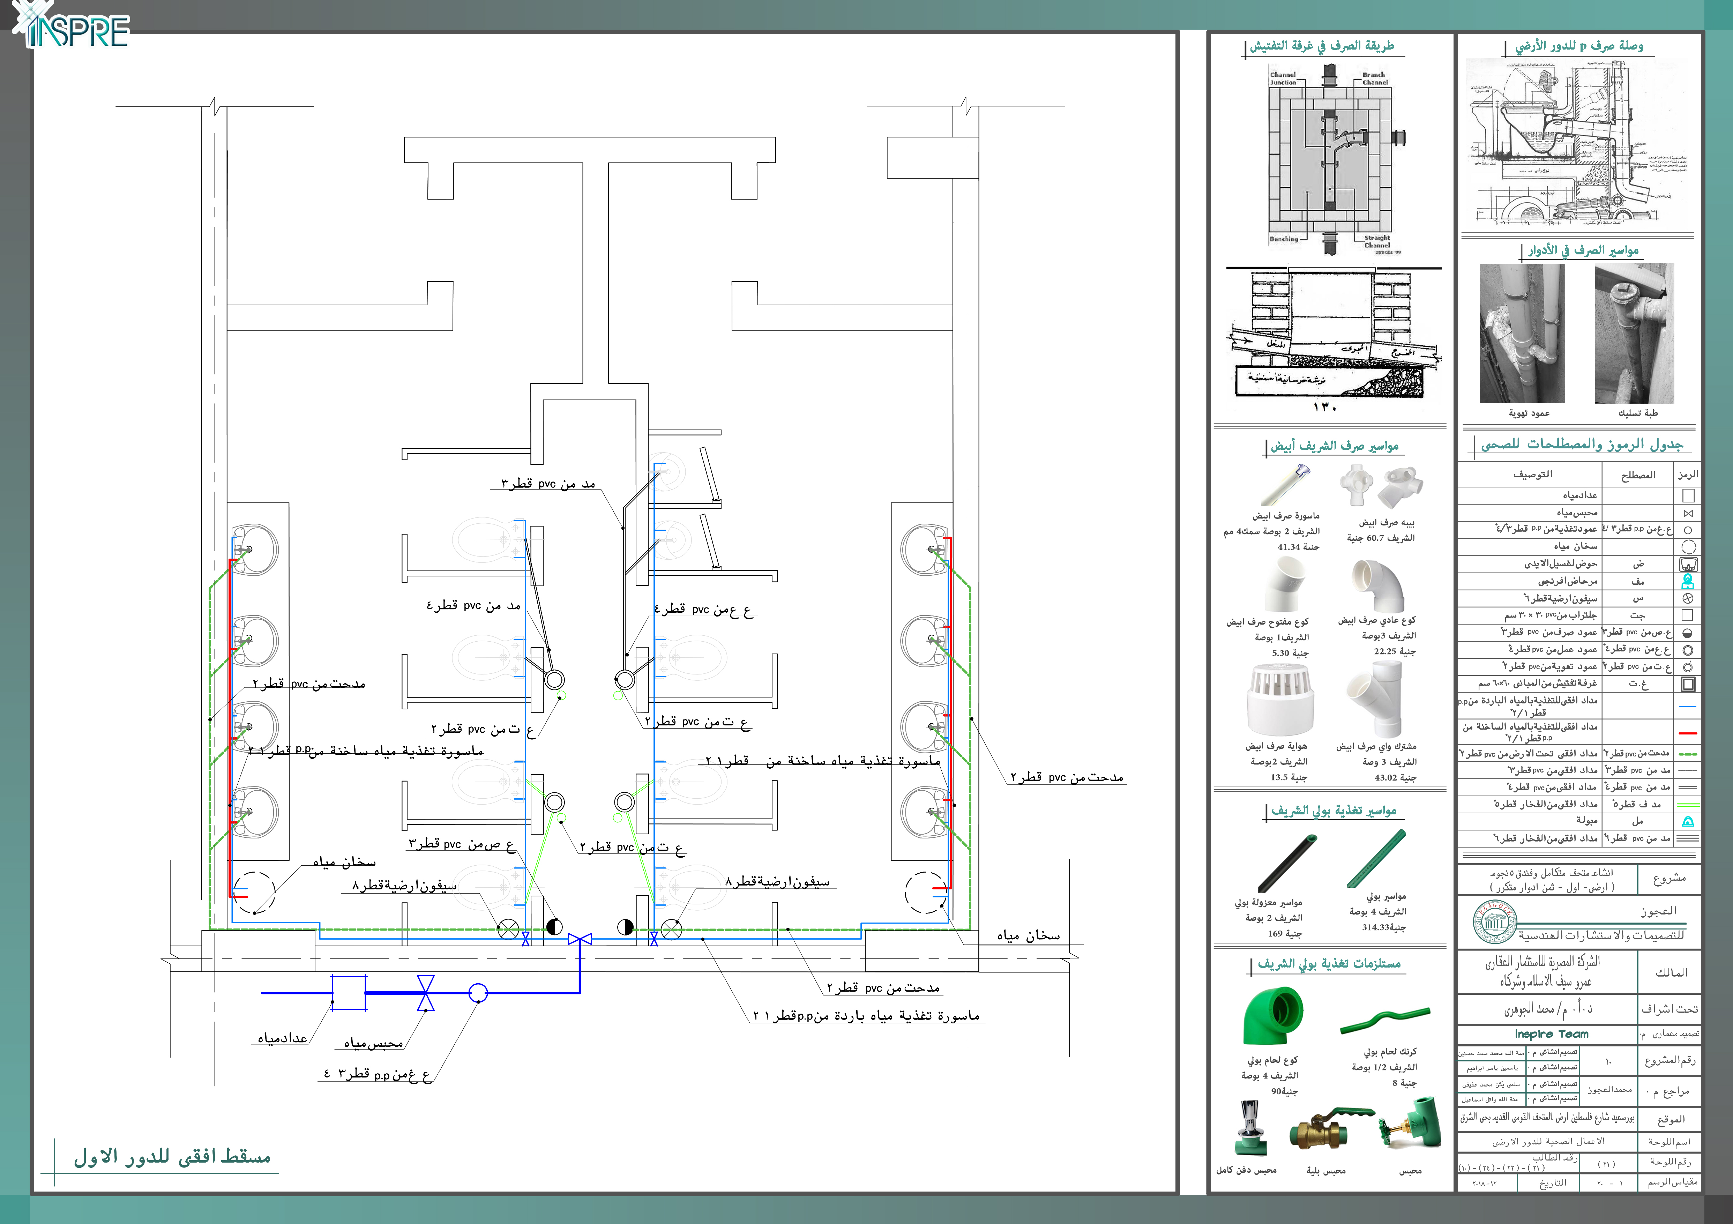Select the bowtie valve symbol in the legend
The height and width of the screenshot is (1224, 1733).
tap(1688, 513)
